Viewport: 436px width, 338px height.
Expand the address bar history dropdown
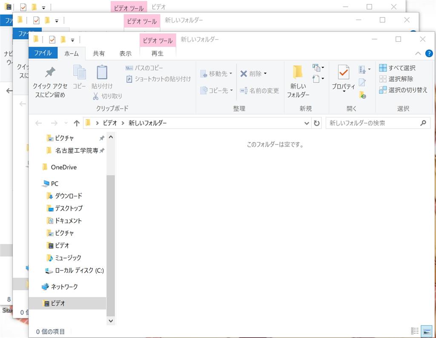307,123
